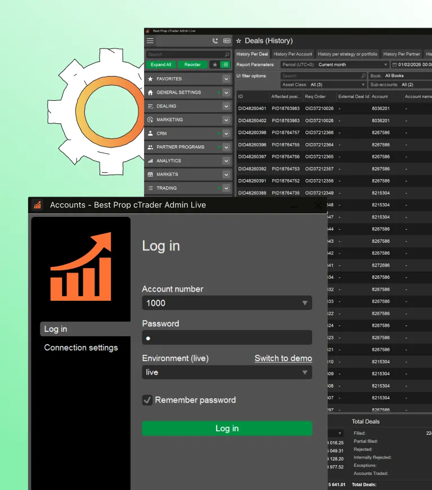432x490 pixels.
Task: Sort by External Deal Id column header
Action: click(353, 96)
